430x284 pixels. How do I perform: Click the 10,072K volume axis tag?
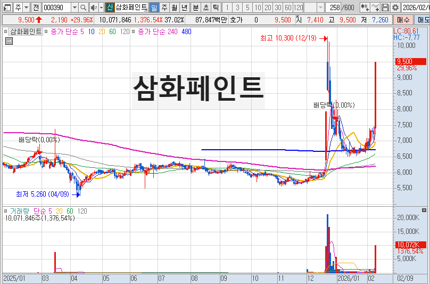411,245
